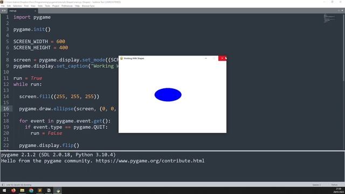Viewport: 345px width, 194px height.
Task: Close the Working With Shapes pygame window
Action: pyautogui.click(x=222, y=58)
